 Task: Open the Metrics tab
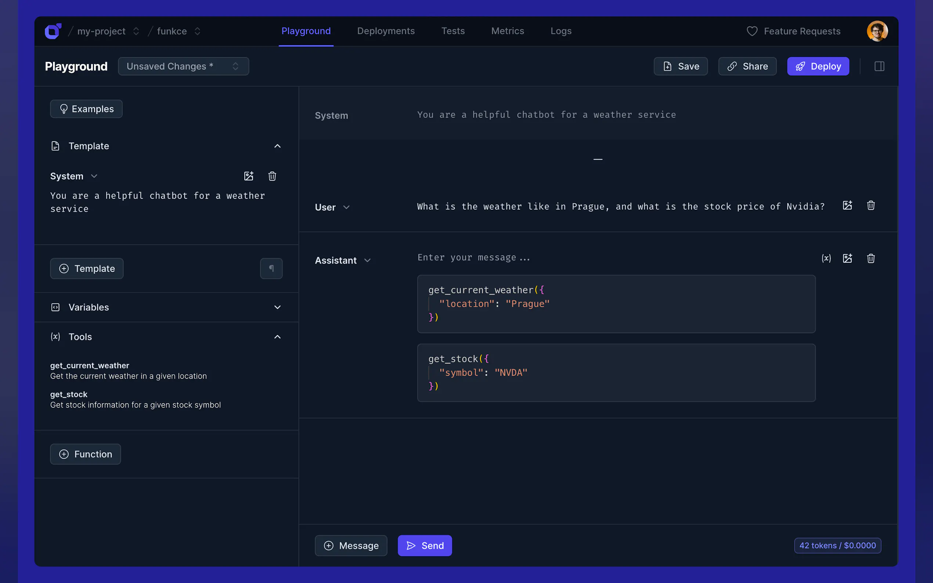tap(507, 31)
